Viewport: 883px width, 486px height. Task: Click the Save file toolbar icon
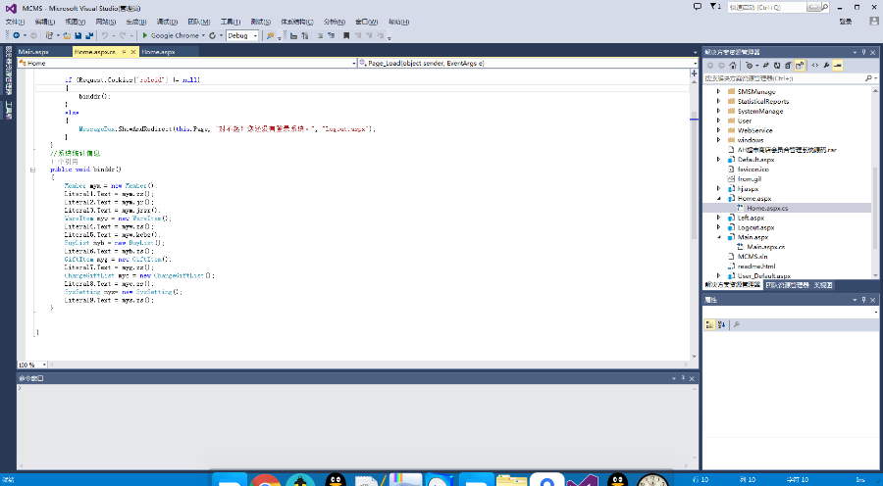click(x=78, y=35)
